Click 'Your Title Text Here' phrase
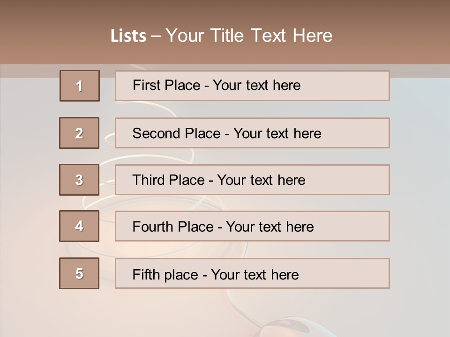 [x=248, y=36]
